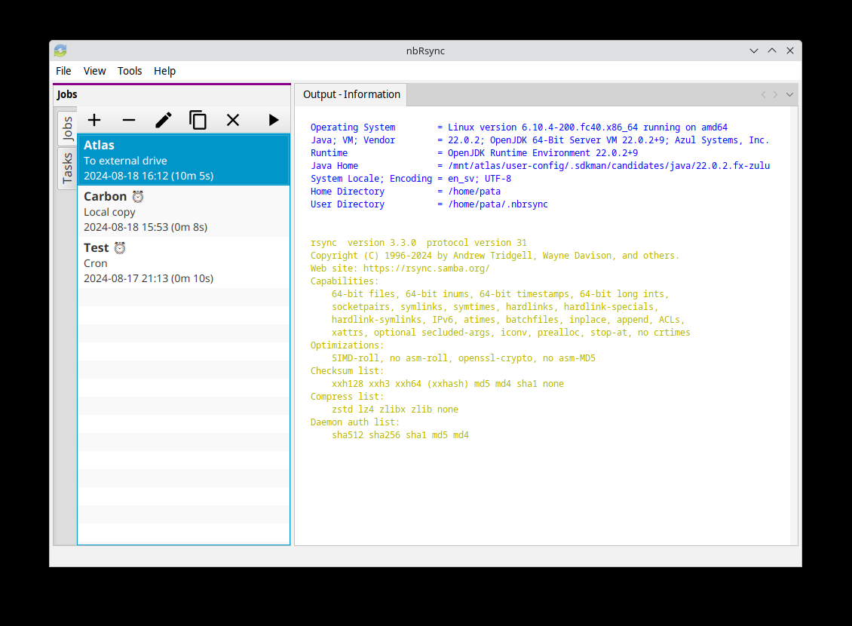Open the View menu
The width and height of the screenshot is (852, 626).
click(x=94, y=71)
